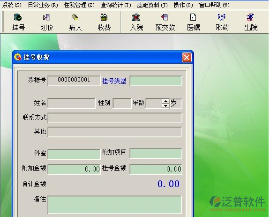270x217 pixels.
Task: Select the 收费 charge toolbar icon
Action: pos(104,22)
